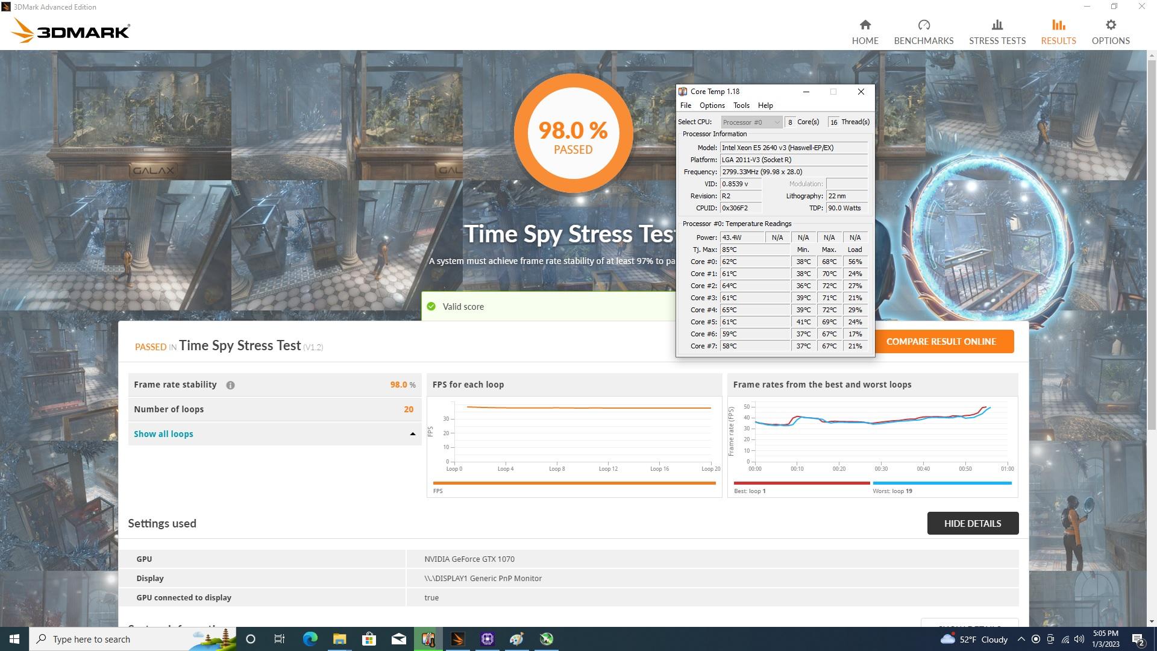Click the Lithography 22 nm field

847,196
